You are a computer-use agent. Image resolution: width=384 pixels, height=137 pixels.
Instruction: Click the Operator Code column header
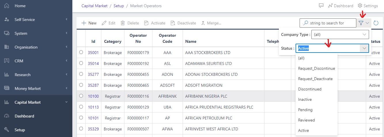tap(168, 38)
